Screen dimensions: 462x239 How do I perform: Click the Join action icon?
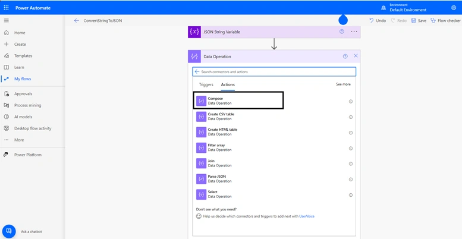coord(201,163)
